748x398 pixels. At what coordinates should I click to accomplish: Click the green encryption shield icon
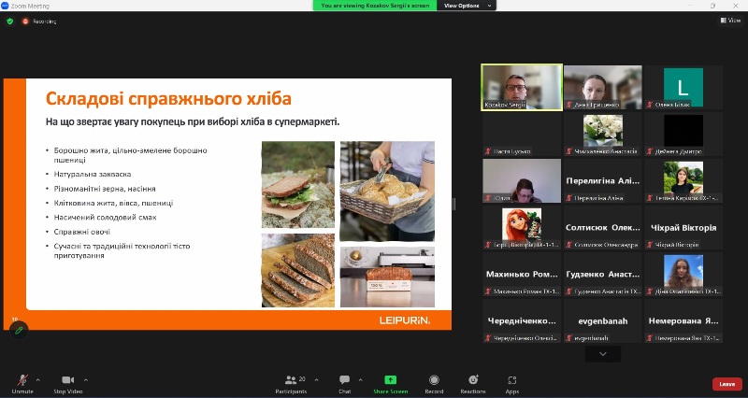[10, 21]
